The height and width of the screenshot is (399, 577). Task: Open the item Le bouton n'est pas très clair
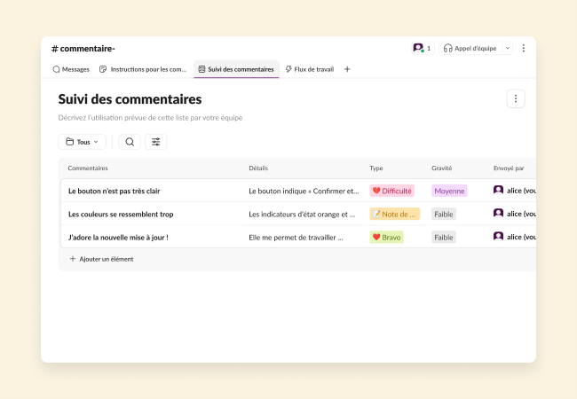coord(114,191)
